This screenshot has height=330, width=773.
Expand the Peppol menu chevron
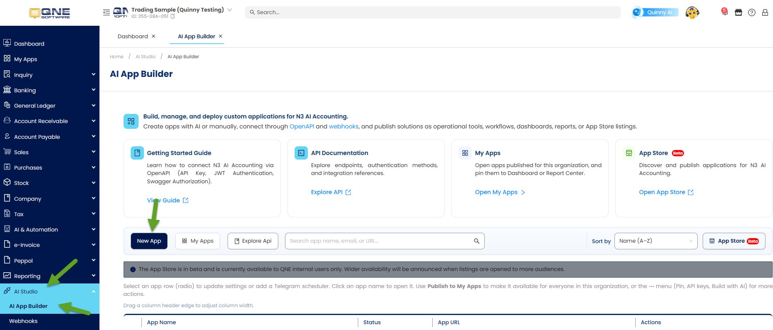[x=94, y=260]
